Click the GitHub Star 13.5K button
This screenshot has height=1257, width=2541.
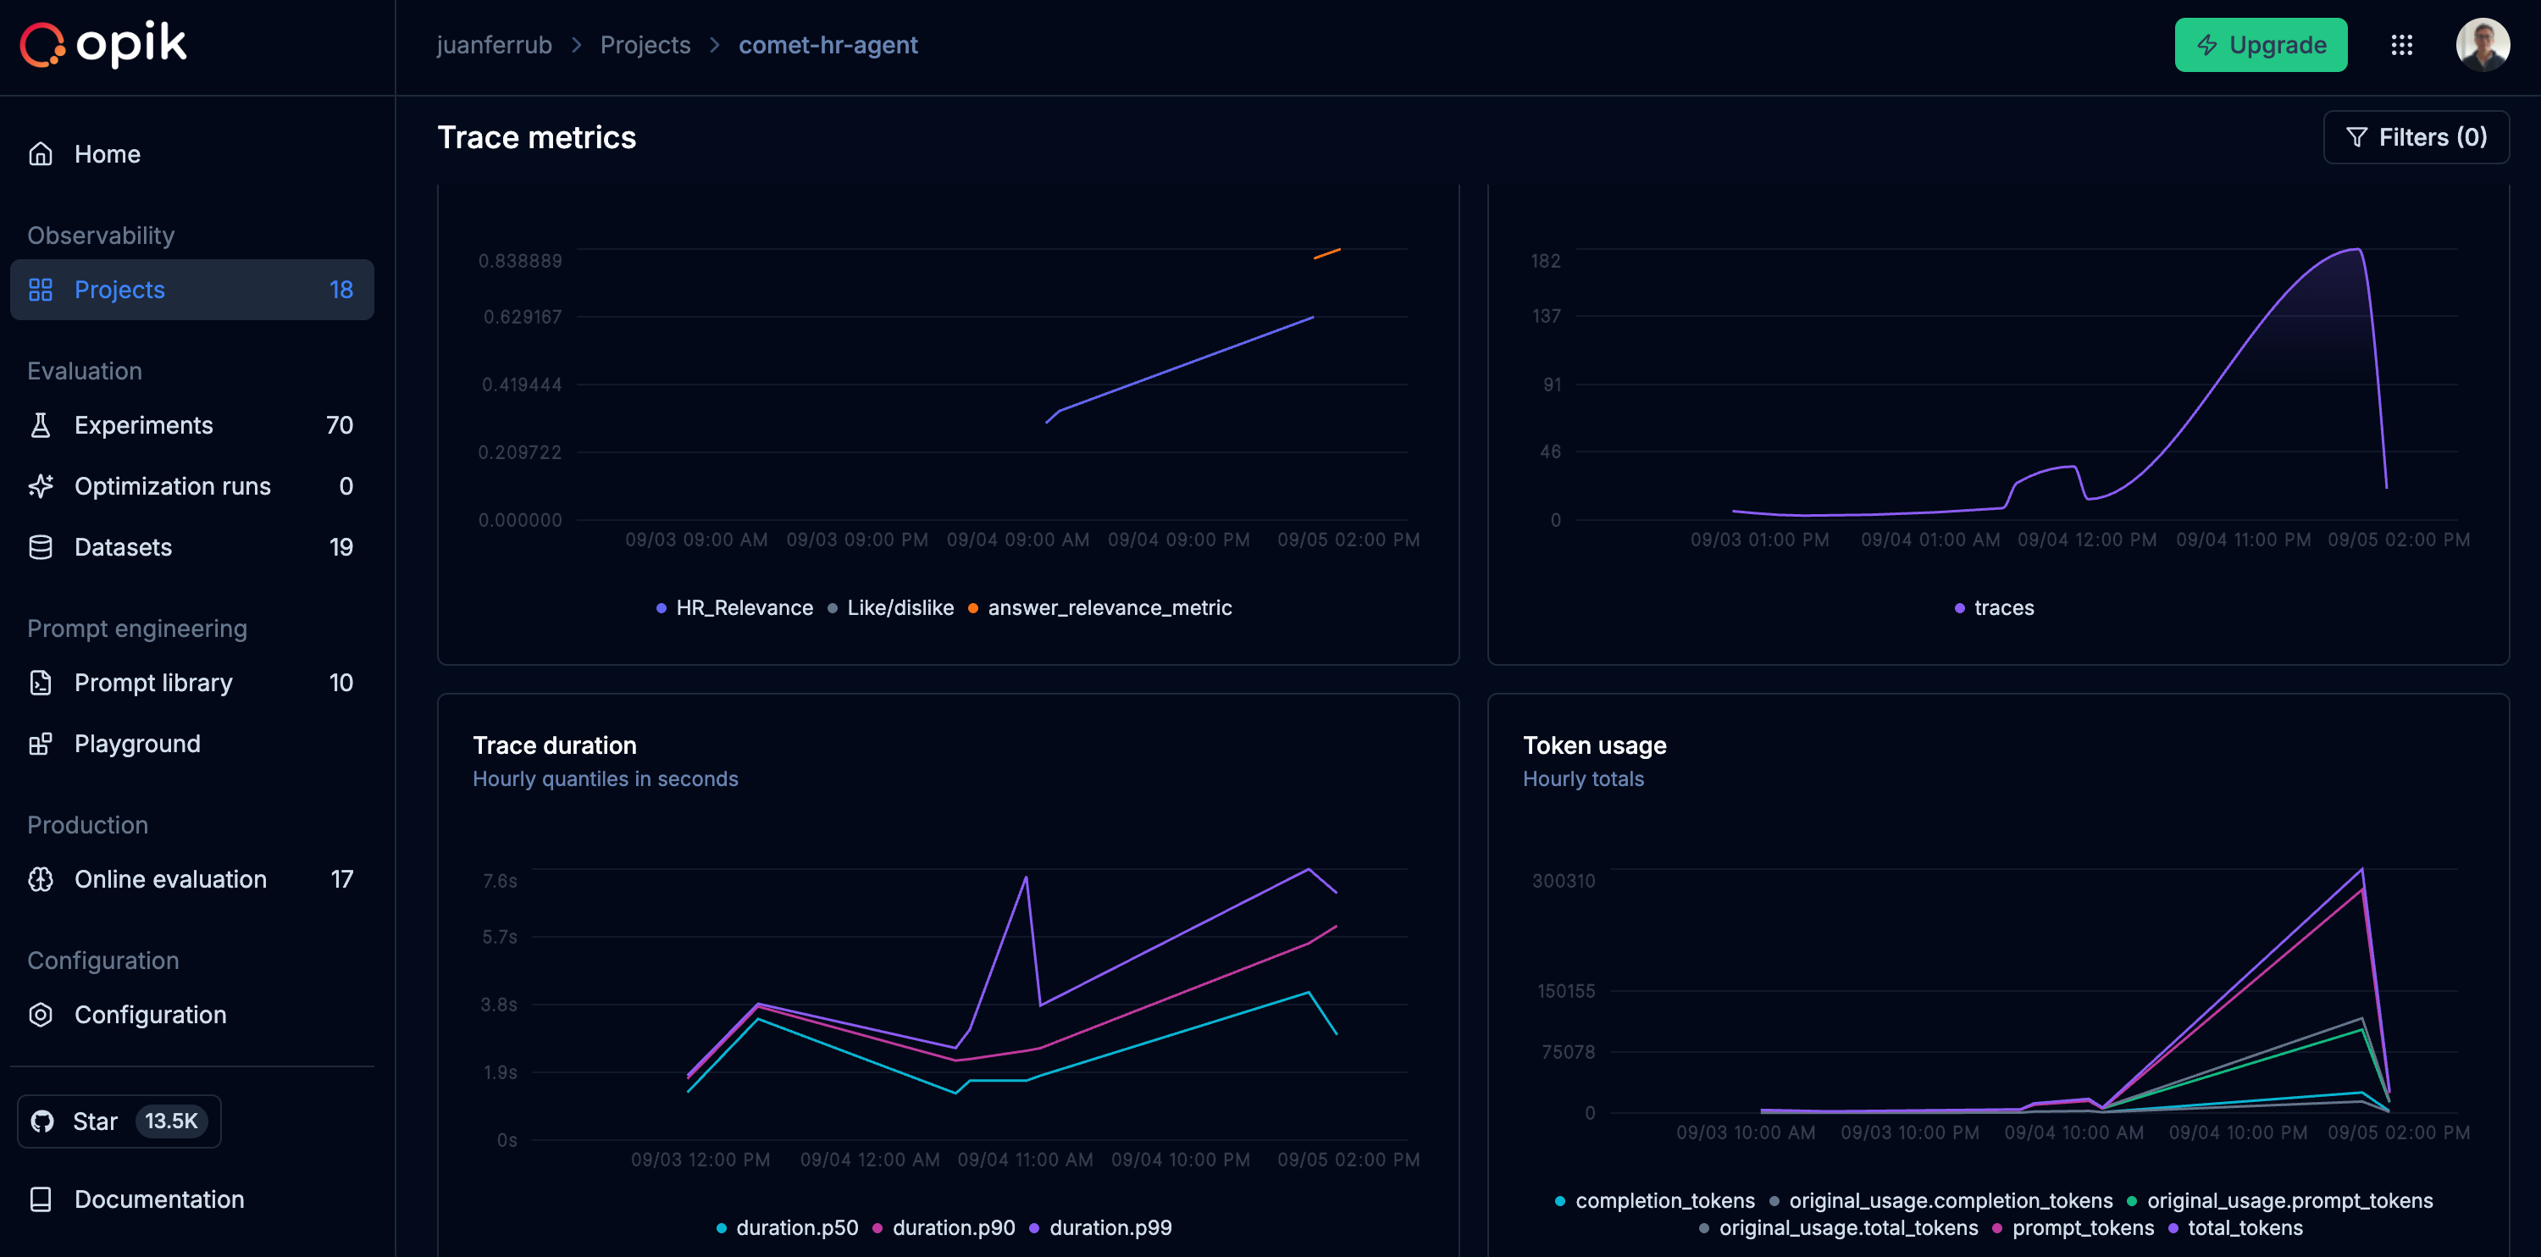(119, 1121)
